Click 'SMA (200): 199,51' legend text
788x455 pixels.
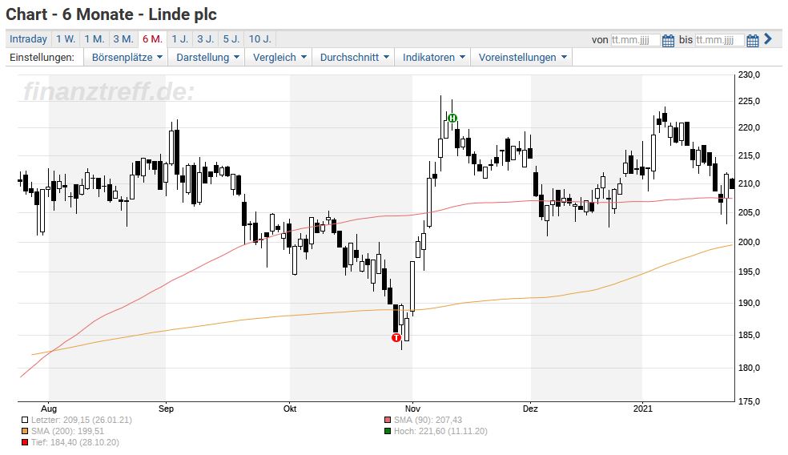[67, 432]
